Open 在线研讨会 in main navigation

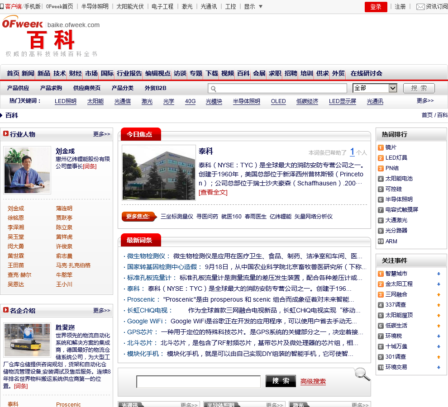tap(366, 73)
